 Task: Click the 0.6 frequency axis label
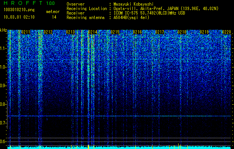[x=3, y=142]
